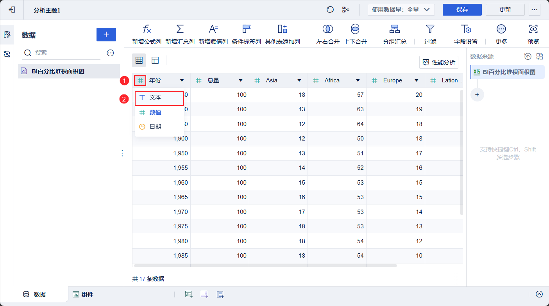Click the first icon after the bottom tabs
This screenshot has height=306, width=549.
pos(189,294)
